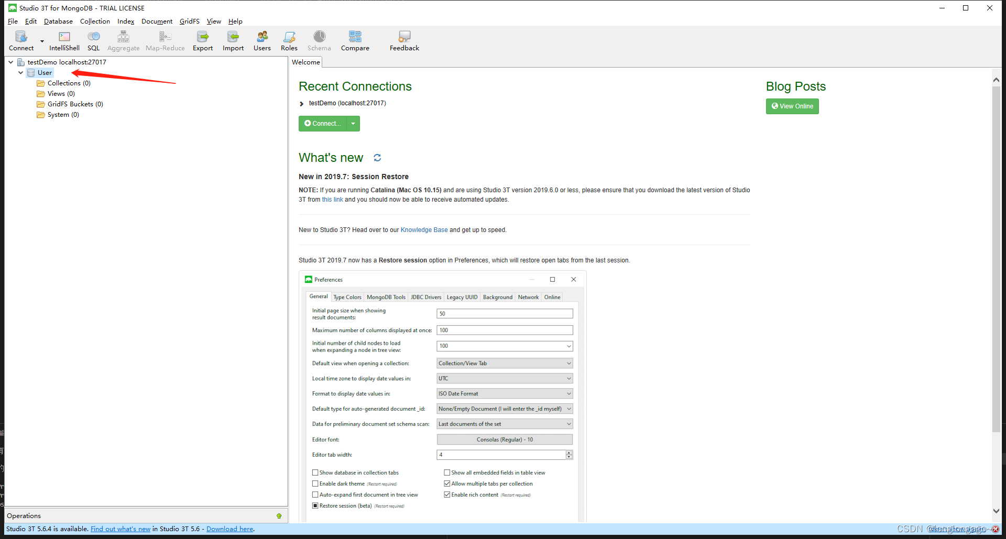This screenshot has width=1006, height=539.
Task: Open the Help menu
Action: tap(235, 21)
